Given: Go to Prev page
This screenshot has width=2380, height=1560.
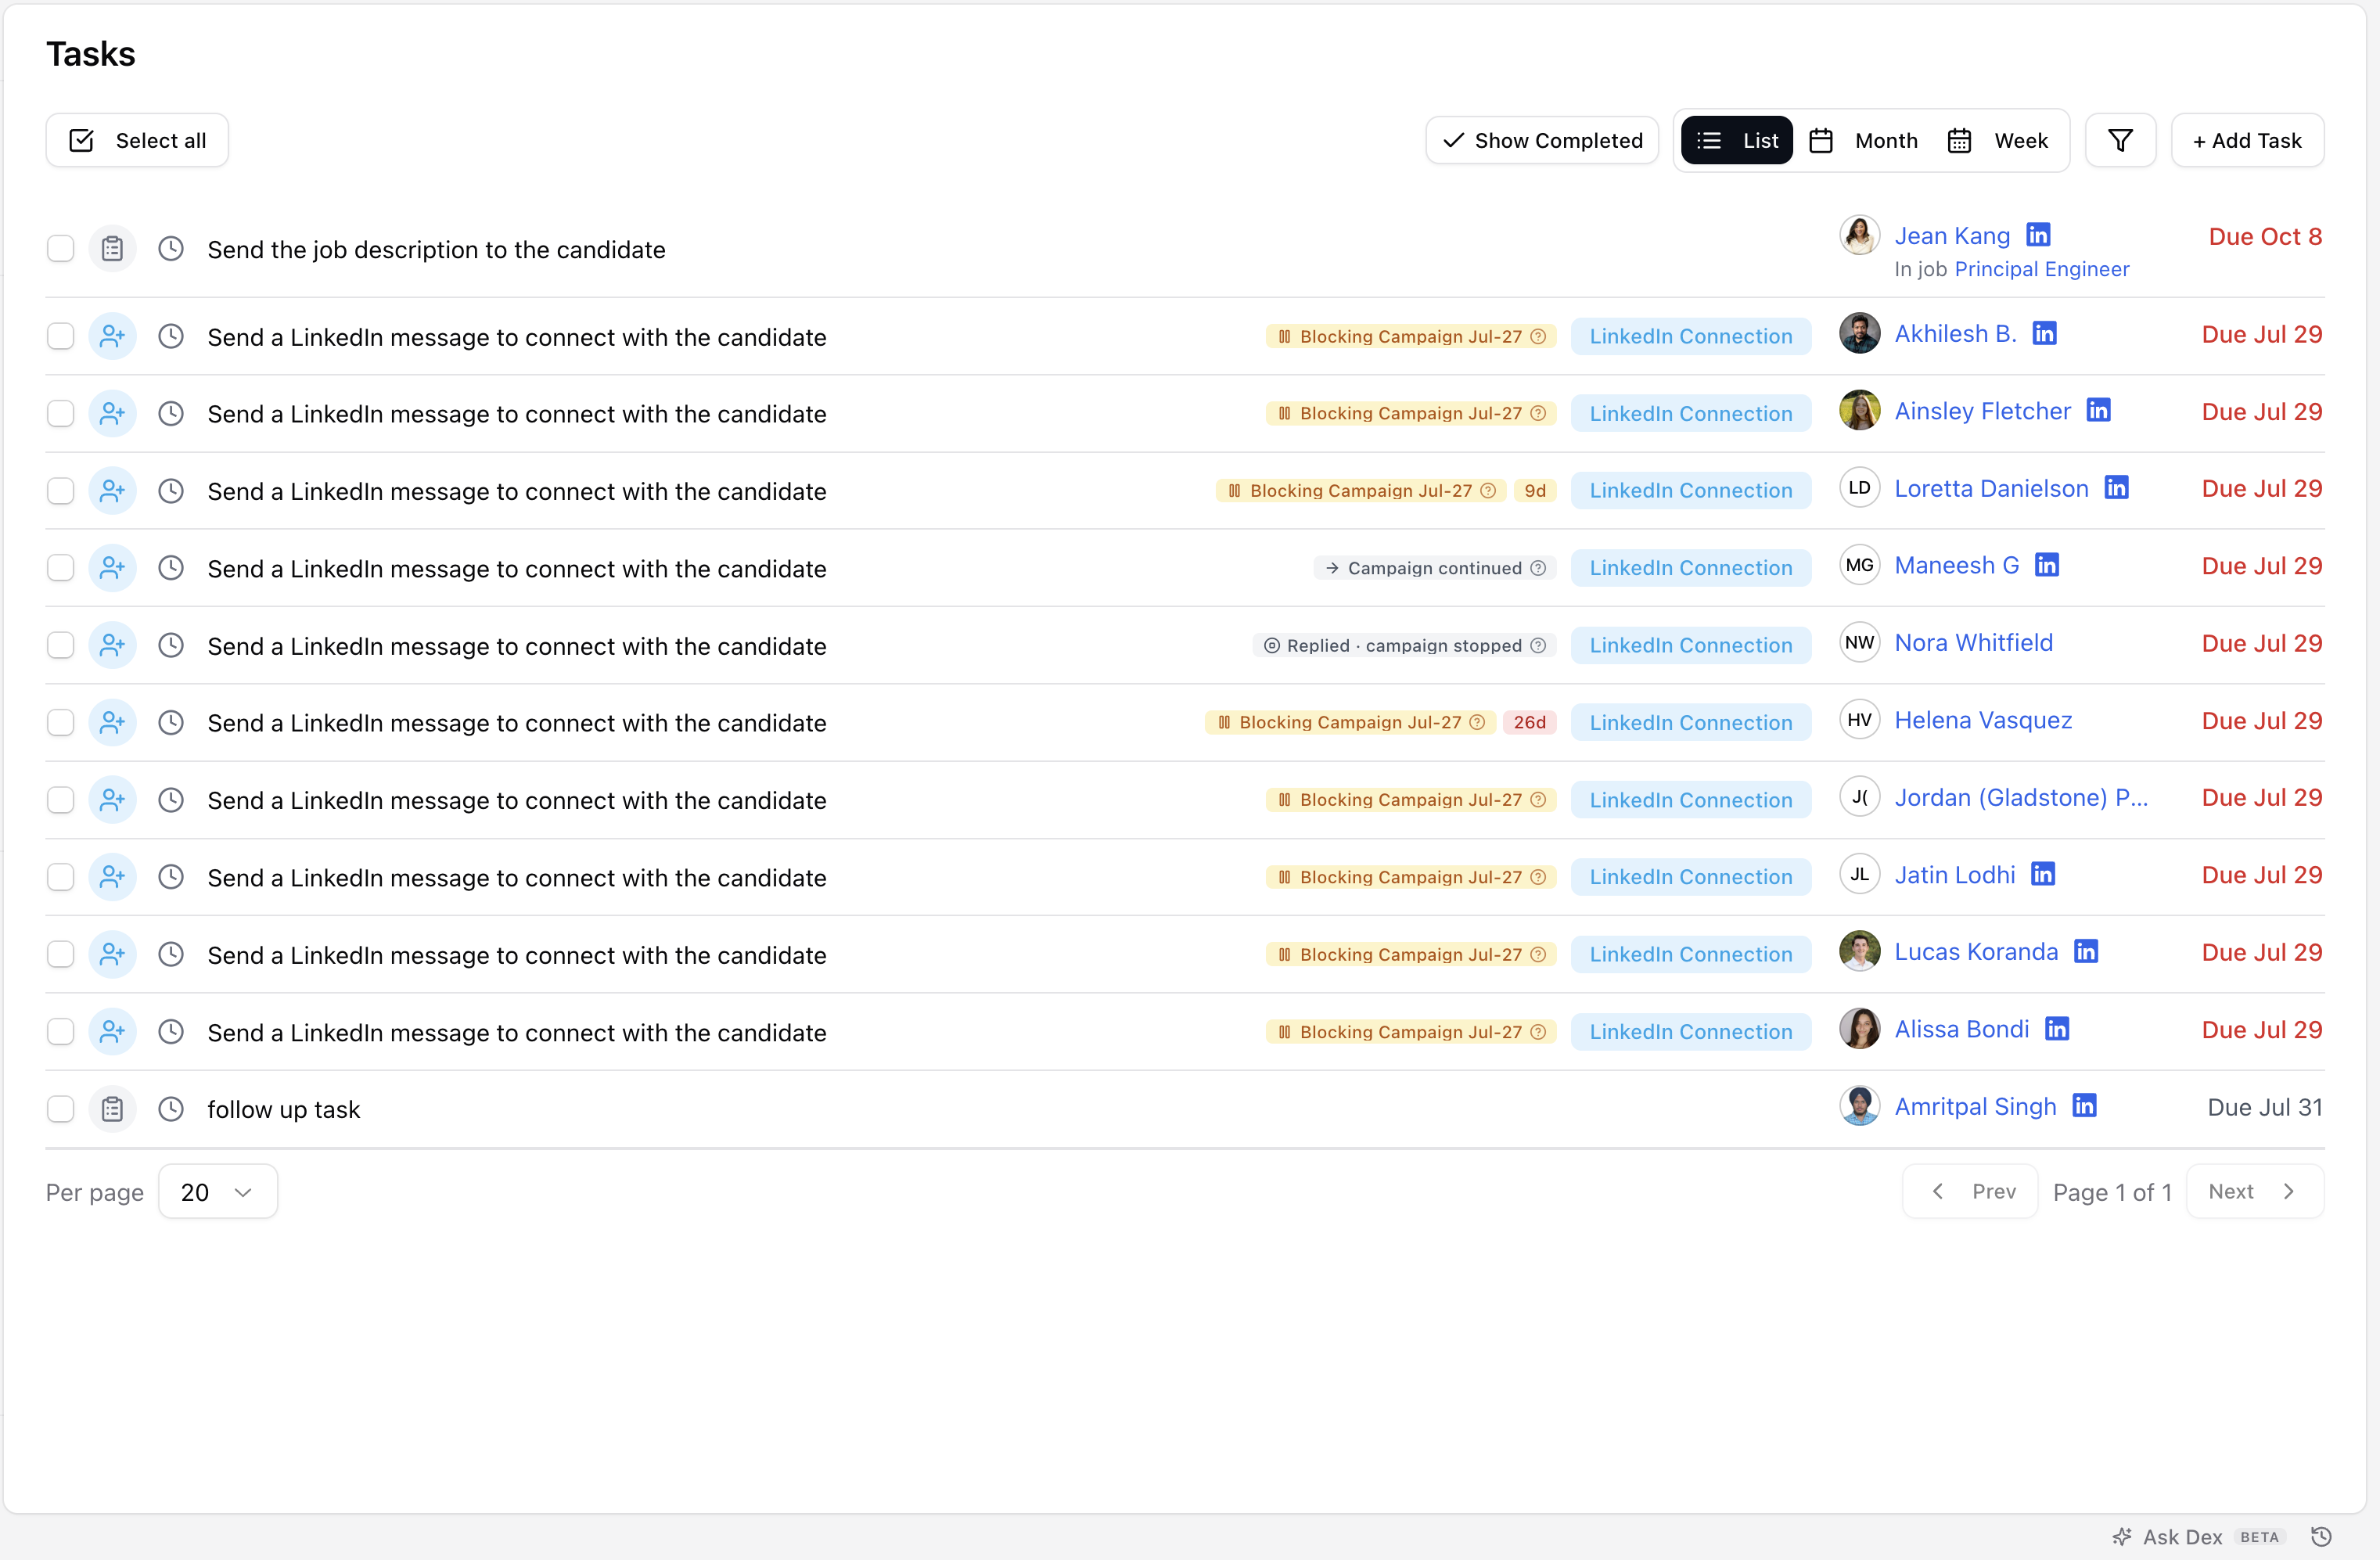Looking at the screenshot, I should [x=1970, y=1191].
